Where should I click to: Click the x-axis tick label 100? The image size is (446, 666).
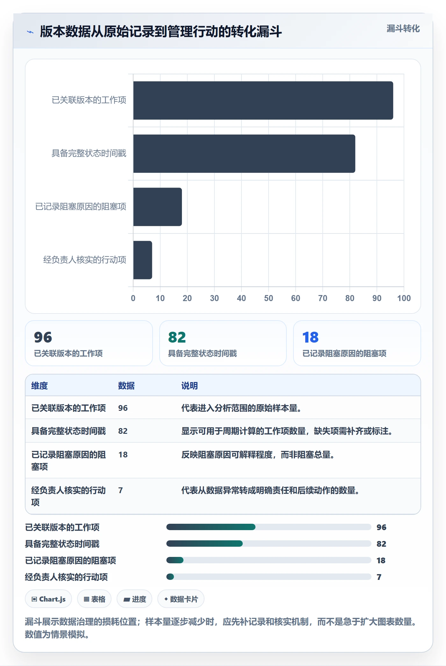click(404, 298)
